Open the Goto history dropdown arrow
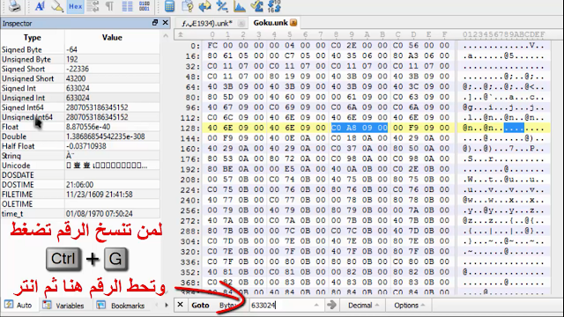Viewport: 564px width, 317px height. pyautogui.click(x=316, y=306)
